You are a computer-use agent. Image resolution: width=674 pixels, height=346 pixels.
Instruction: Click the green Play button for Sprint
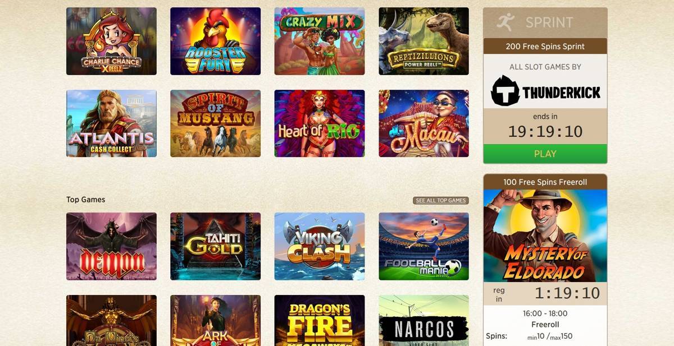[x=545, y=154]
